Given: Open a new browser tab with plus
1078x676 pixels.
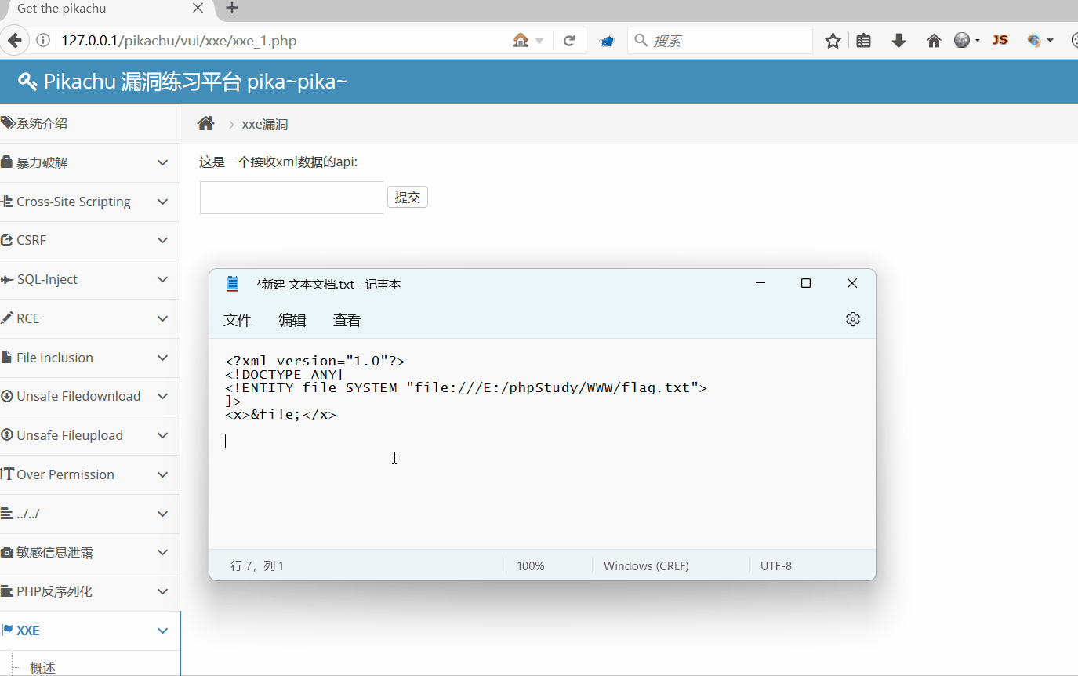Looking at the screenshot, I should 232,9.
